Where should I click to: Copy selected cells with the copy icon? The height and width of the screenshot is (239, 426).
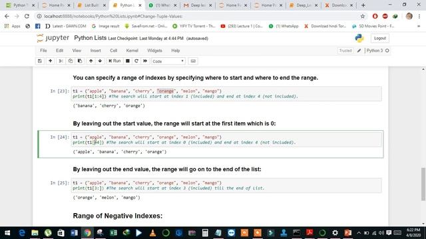point(71,61)
